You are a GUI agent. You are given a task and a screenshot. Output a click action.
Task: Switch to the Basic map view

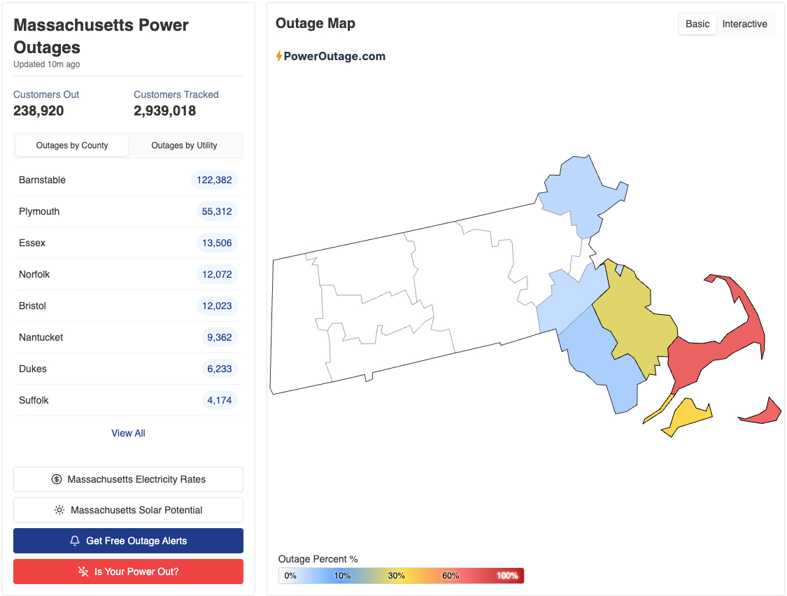(x=697, y=24)
